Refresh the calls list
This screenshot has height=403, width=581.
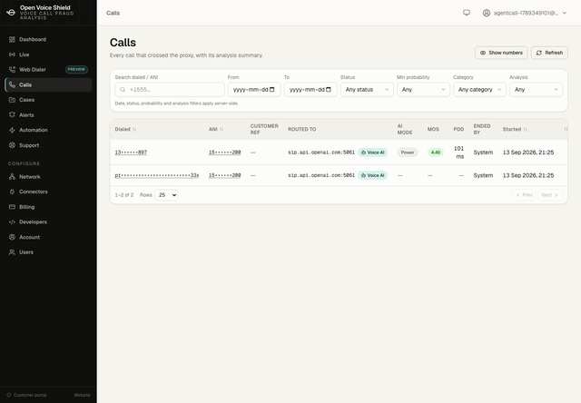(x=549, y=53)
